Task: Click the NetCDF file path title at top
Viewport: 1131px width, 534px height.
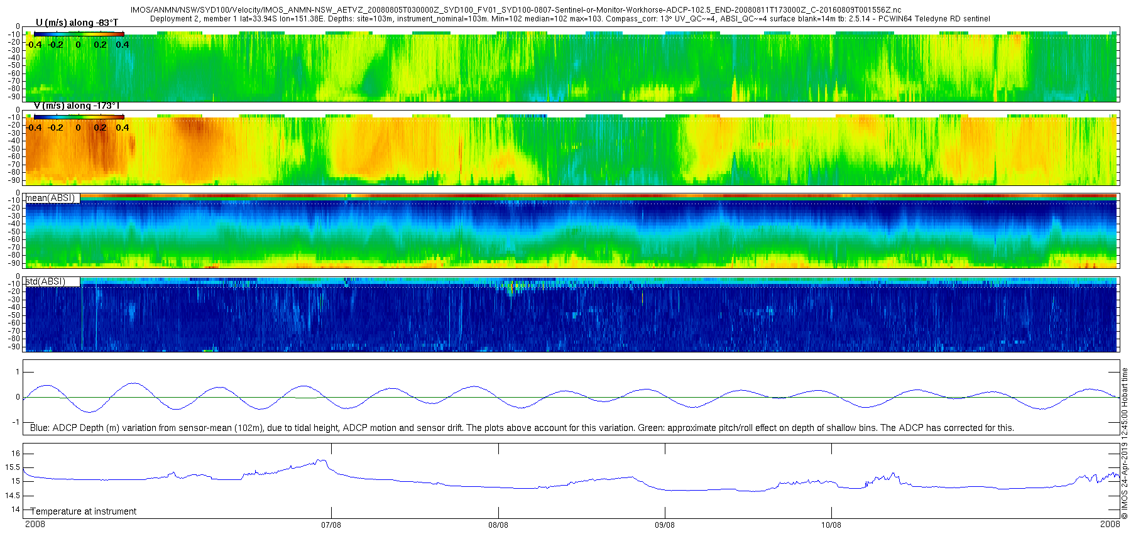Action: 515,10
